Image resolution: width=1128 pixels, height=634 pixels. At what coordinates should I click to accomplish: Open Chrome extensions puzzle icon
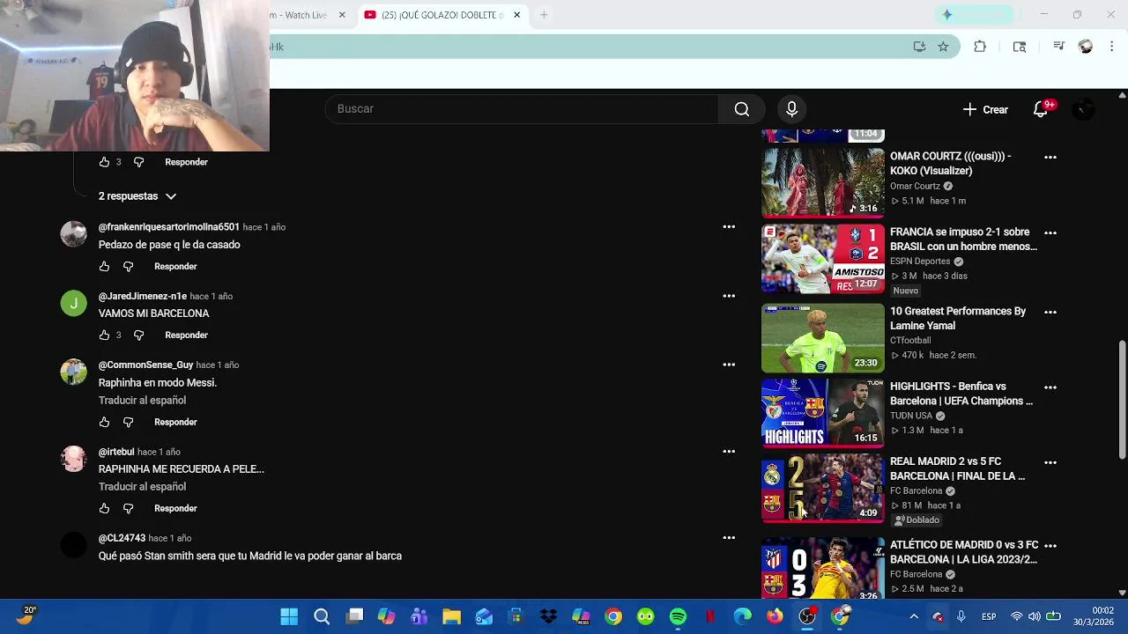[x=980, y=47]
